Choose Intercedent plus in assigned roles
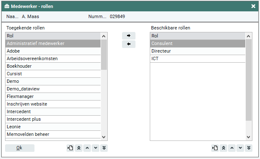 point(53,119)
